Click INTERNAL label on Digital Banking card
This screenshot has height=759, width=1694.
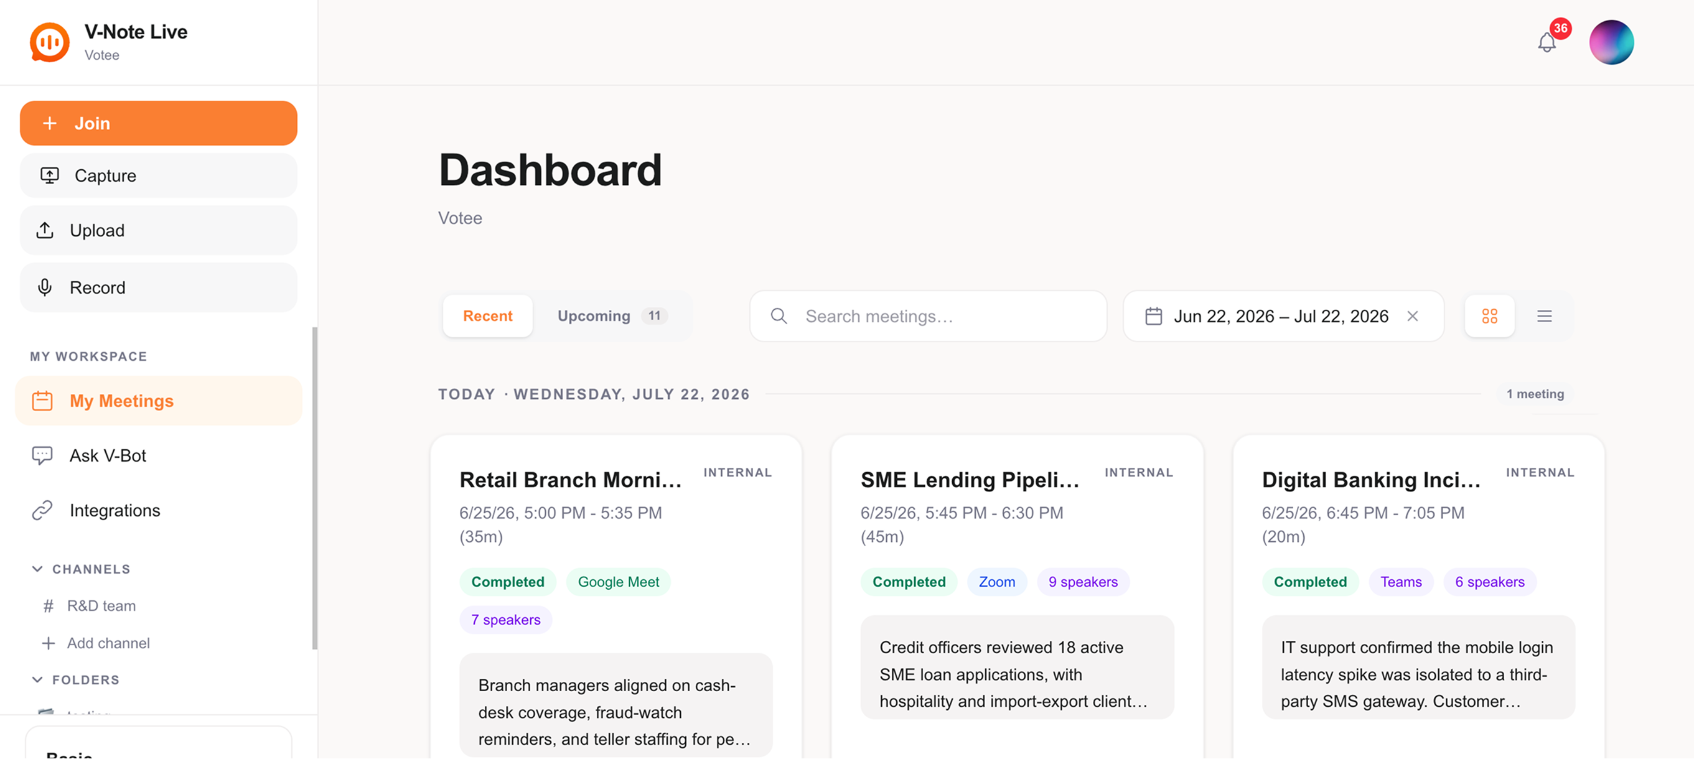click(x=1540, y=472)
